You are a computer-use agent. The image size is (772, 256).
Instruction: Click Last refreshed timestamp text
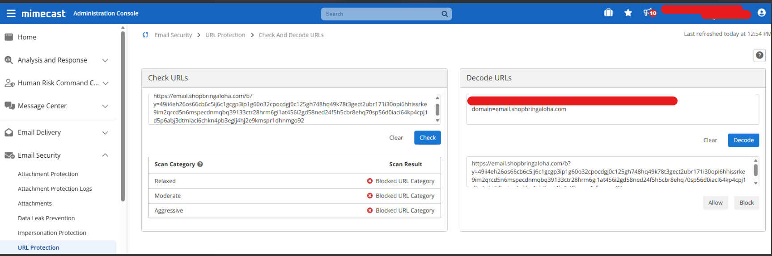coord(727,34)
